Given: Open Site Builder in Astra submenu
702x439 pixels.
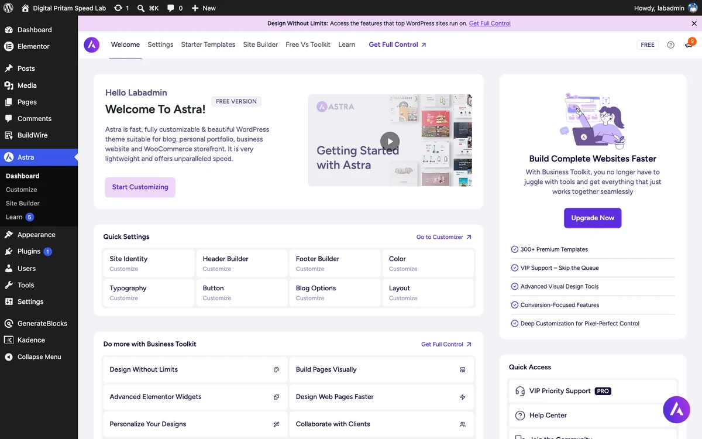Looking at the screenshot, I should point(23,203).
